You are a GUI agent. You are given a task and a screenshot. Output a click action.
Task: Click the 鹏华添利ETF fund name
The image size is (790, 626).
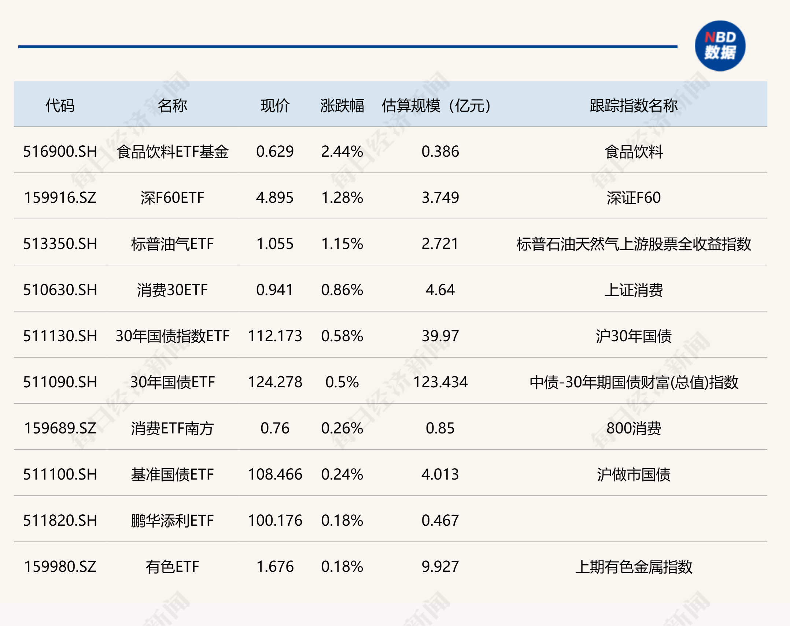pos(172,521)
